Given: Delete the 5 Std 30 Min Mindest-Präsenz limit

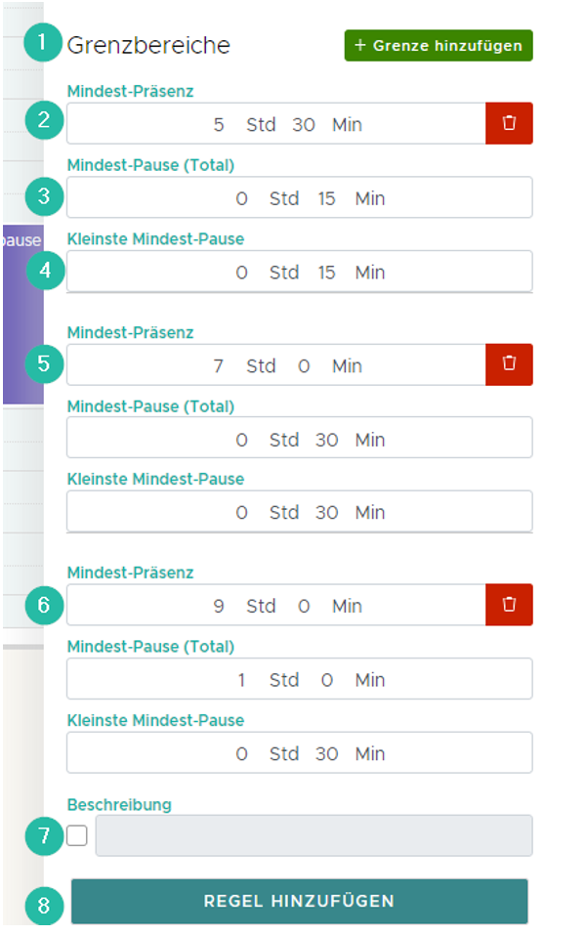Looking at the screenshot, I should pyautogui.click(x=509, y=123).
